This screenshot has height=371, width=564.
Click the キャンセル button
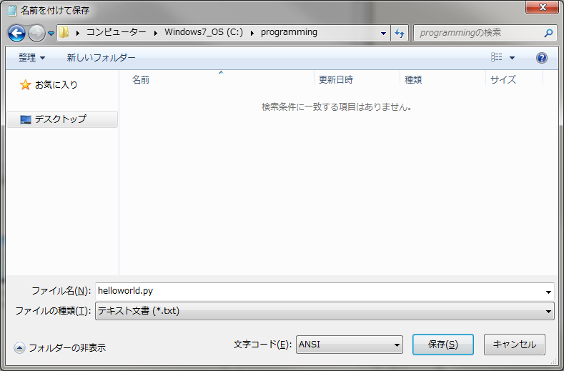point(515,345)
